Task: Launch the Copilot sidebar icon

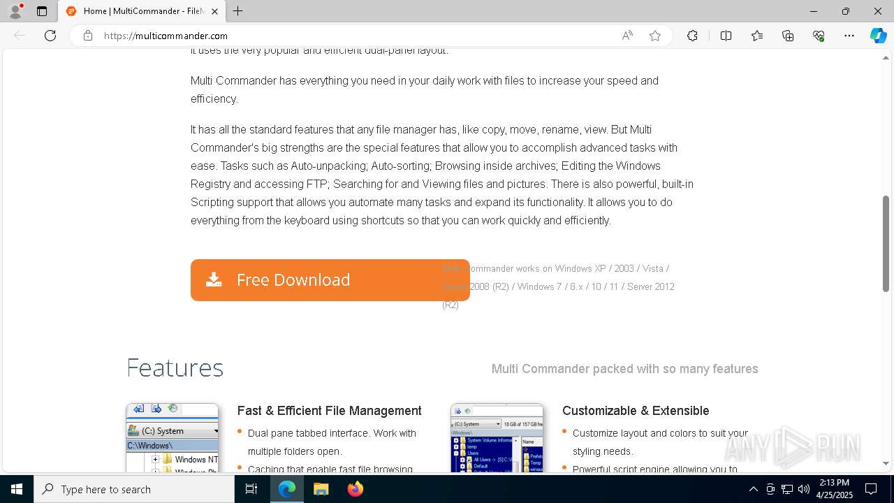Action: 878,36
